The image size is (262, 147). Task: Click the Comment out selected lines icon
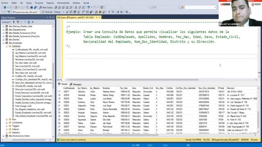pyautogui.click(x=109, y=12)
